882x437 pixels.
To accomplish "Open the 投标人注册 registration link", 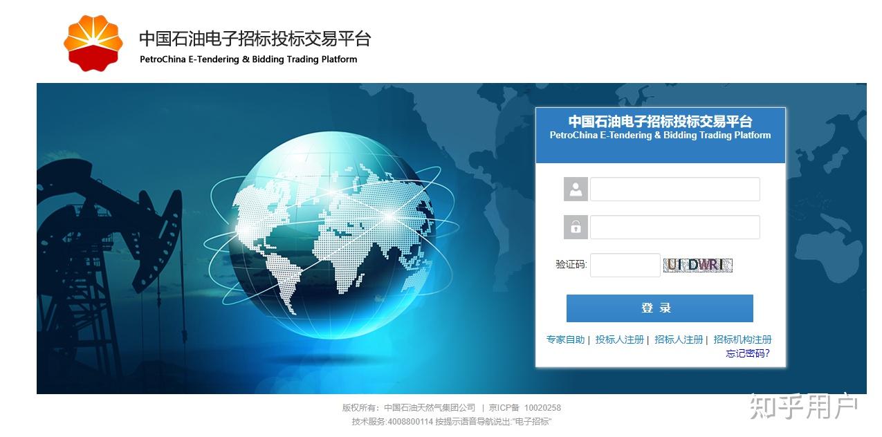I will pyautogui.click(x=619, y=340).
